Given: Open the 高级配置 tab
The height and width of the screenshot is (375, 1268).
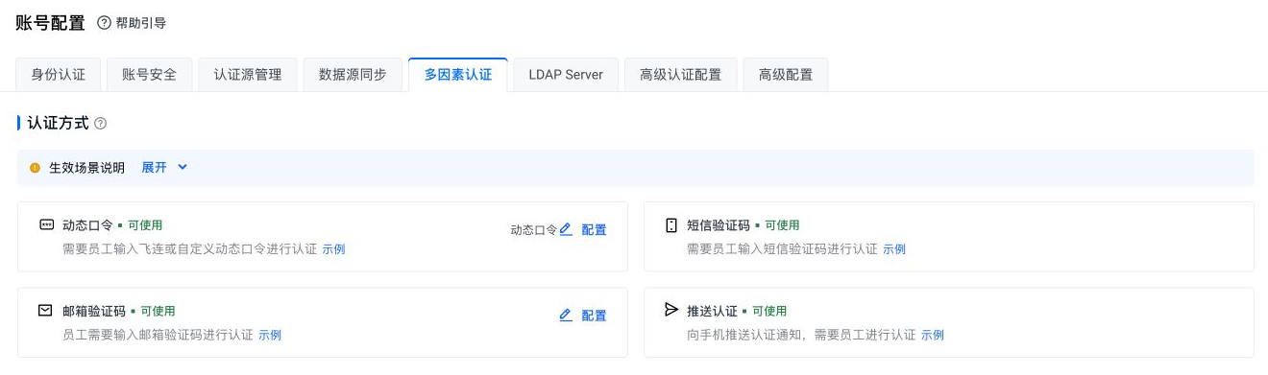Looking at the screenshot, I should tap(785, 75).
